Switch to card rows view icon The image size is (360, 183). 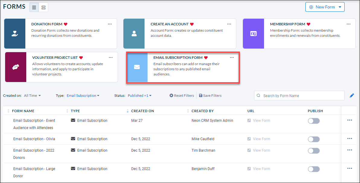(x=43, y=8)
